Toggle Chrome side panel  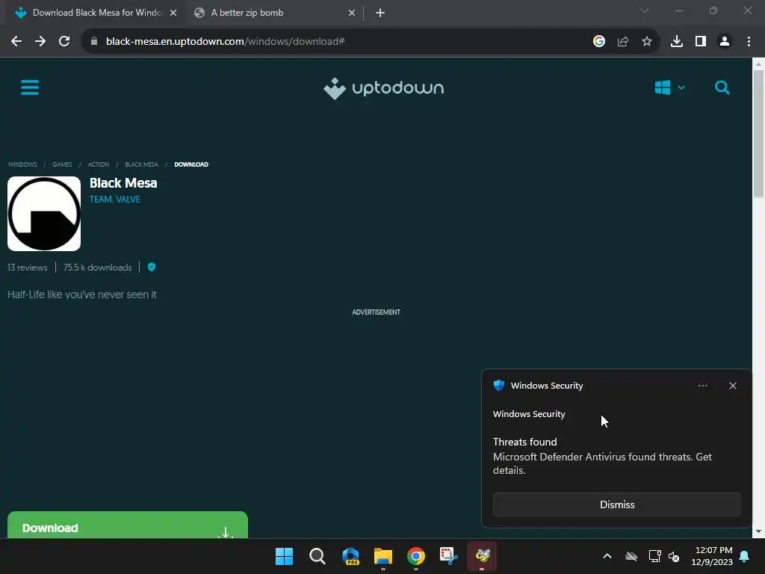click(x=701, y=42)
